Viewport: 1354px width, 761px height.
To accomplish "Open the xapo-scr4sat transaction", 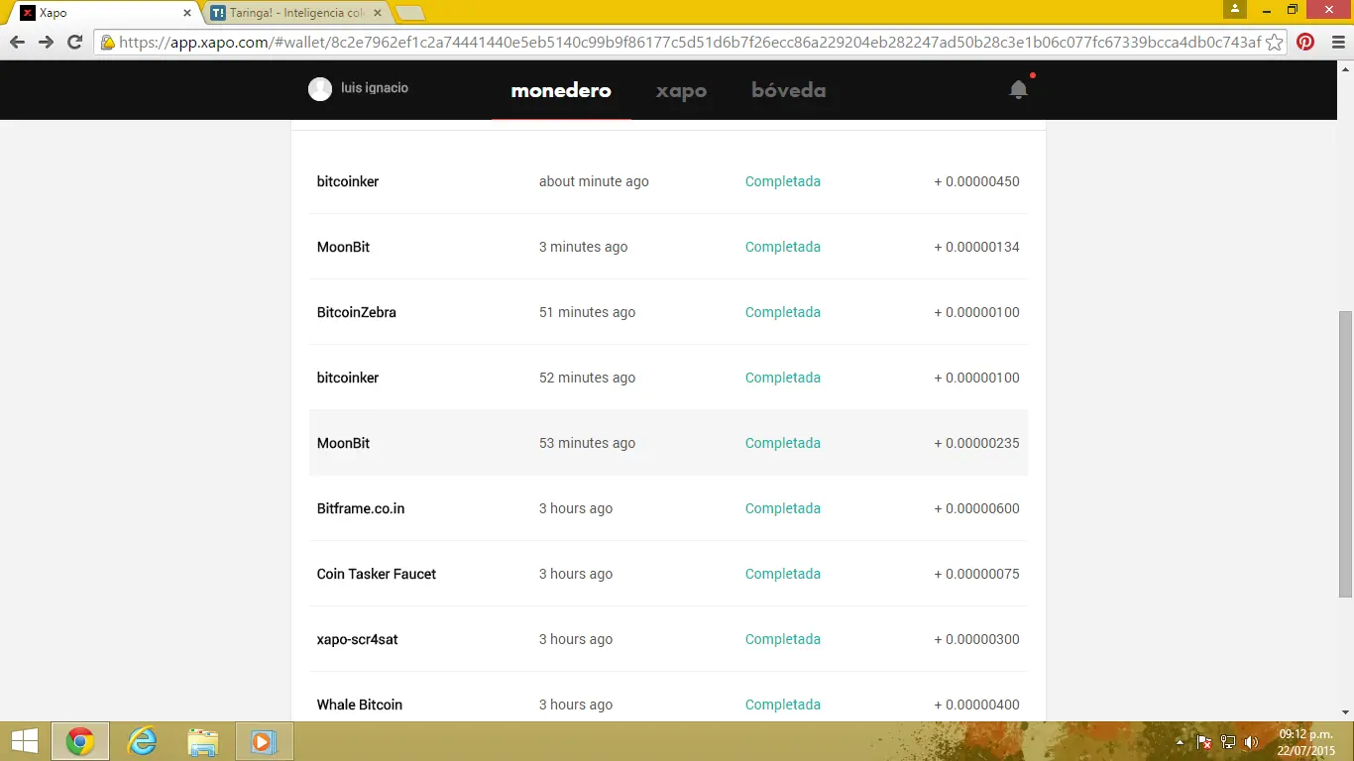I will 668,639.
